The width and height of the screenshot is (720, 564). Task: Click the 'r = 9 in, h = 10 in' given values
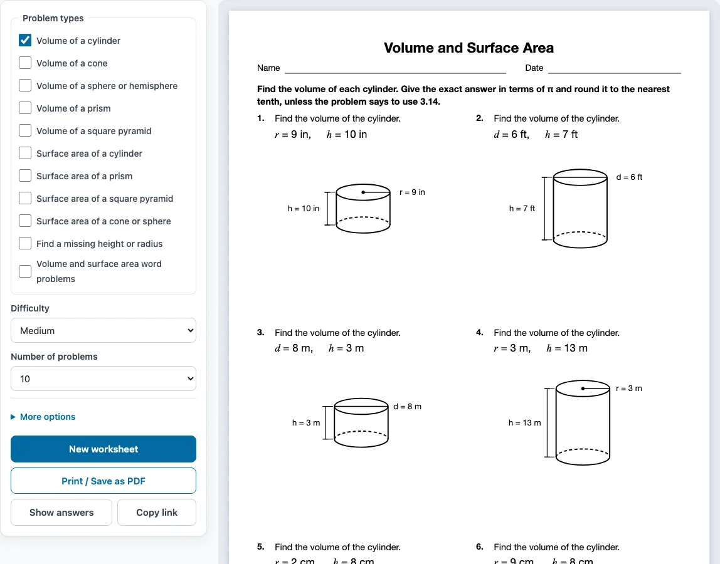pyautogui.click(x=321, y=135)
